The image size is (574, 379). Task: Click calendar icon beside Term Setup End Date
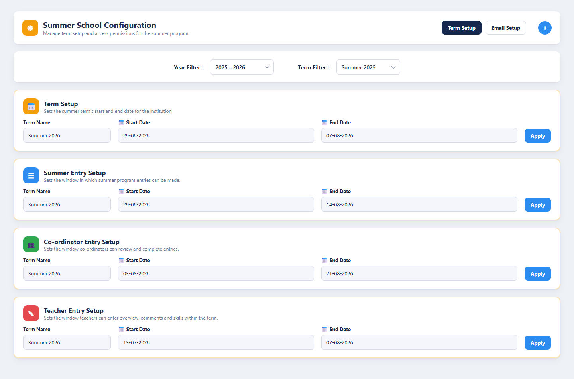pyautogui.click(x=324, y=122)
